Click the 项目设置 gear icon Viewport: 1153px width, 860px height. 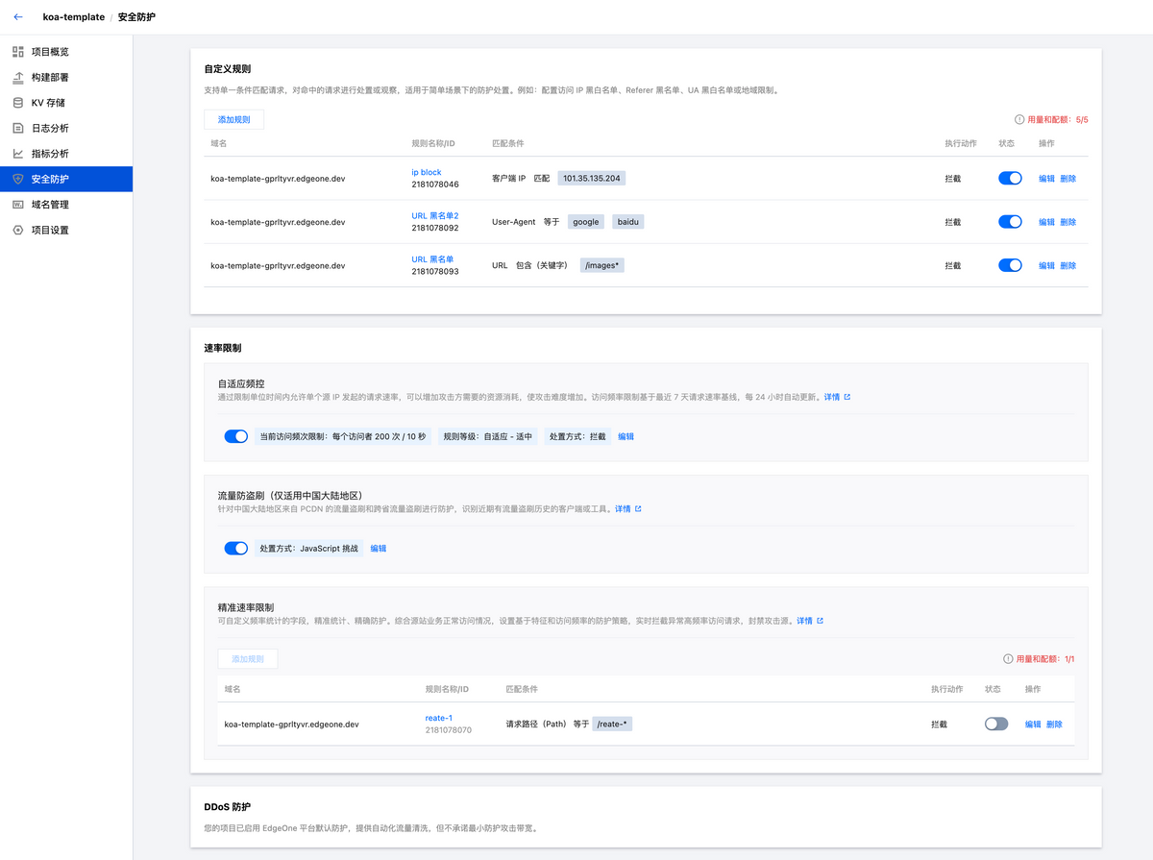click(17, 230)
